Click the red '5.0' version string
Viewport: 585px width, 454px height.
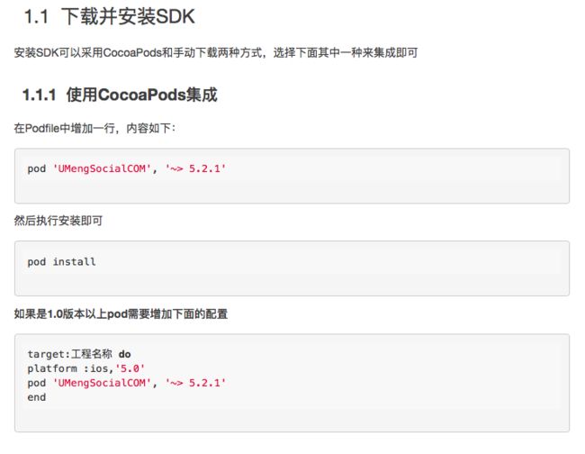[x=130, y=368]
